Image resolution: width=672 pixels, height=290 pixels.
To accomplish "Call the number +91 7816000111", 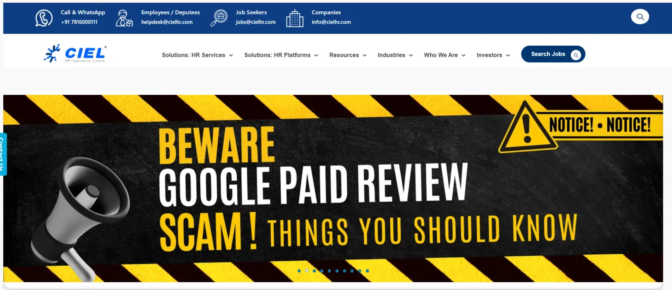I will (79, 22).
